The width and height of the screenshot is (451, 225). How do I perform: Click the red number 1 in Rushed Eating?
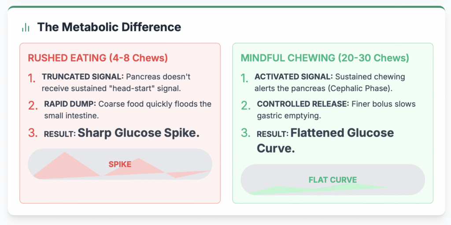coord(32,78)
